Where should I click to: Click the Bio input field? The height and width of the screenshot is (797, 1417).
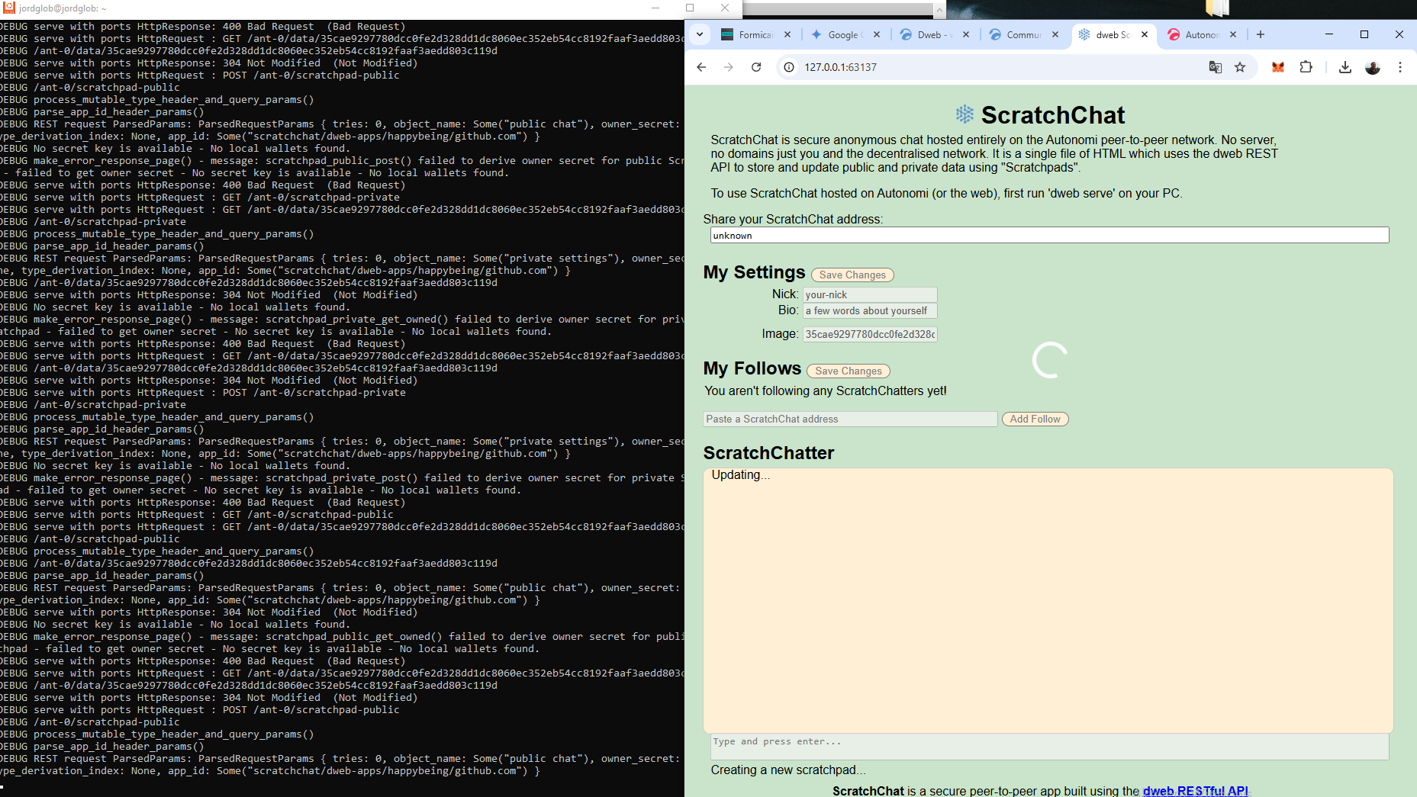[x=870, y=310]
